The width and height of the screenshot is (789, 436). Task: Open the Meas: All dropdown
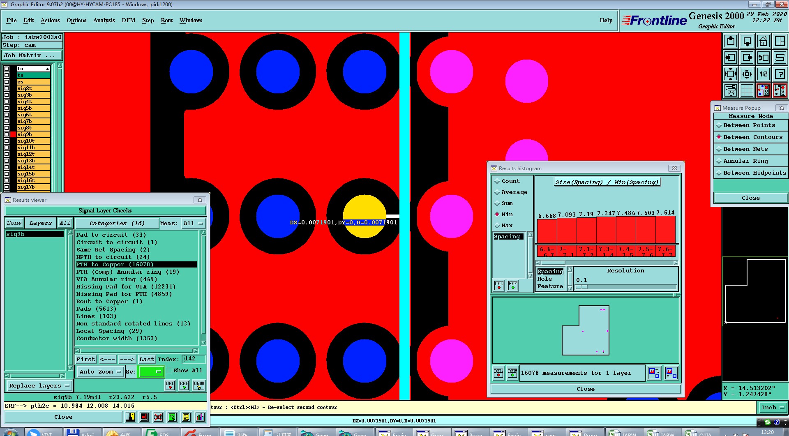point(193,224)
